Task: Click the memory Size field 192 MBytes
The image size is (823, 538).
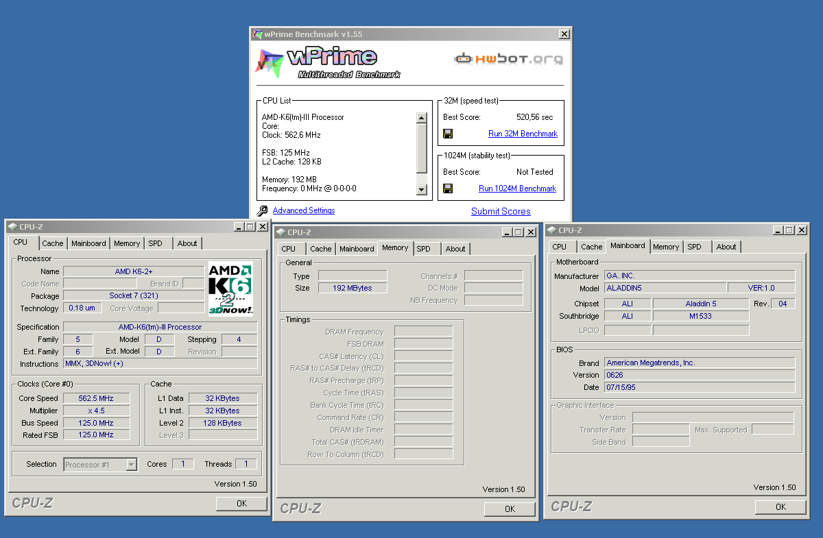Action: [353, 288]
